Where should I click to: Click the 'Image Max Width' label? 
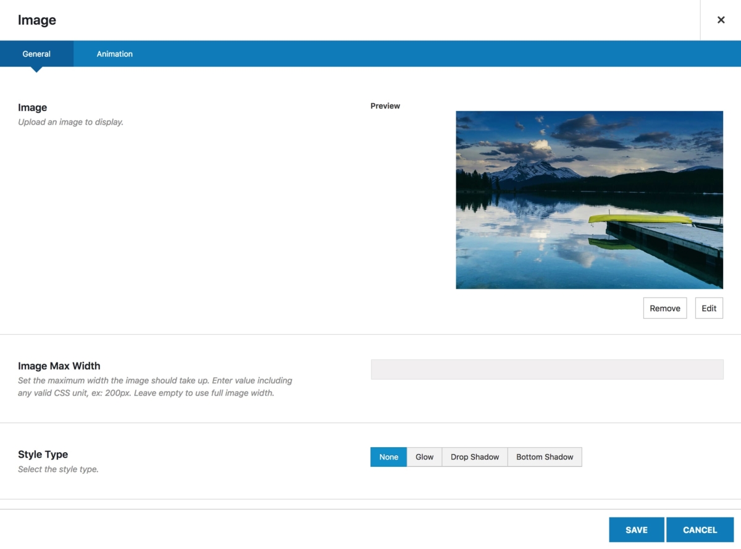coord(59,366)
